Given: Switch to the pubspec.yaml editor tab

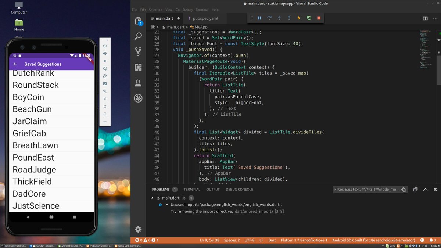Looking at the screenshot, I should (205, 18).
